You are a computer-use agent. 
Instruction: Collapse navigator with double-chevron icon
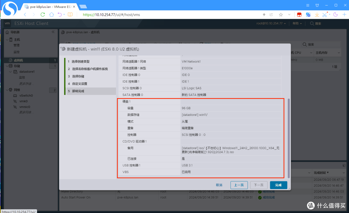pyautogui.click(x=53, y=32)
